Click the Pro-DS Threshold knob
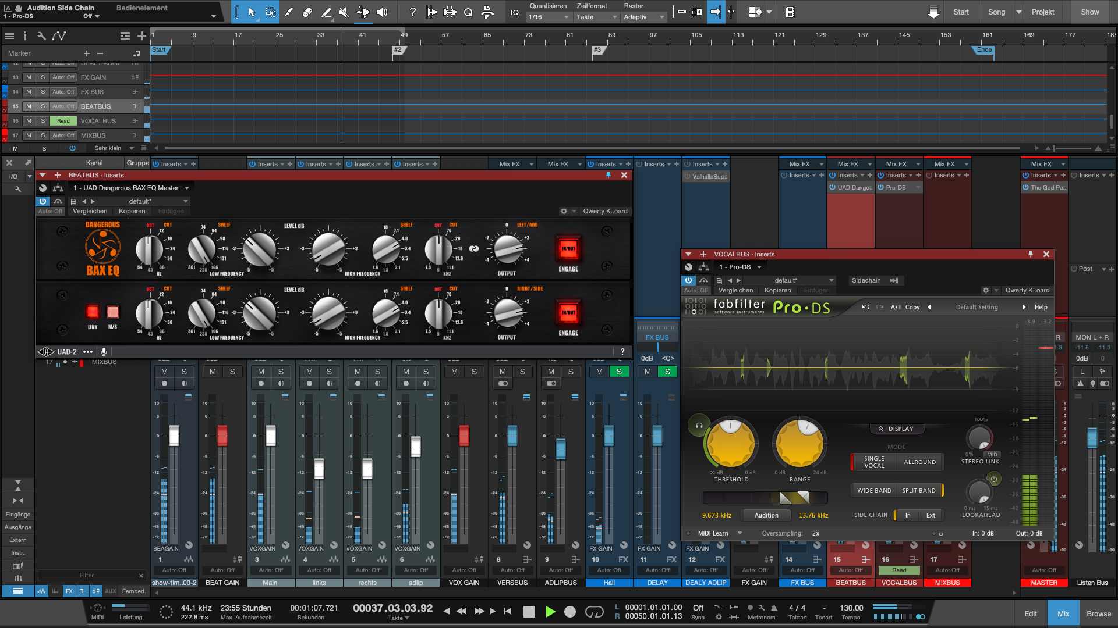Image resolution: width=1118 pixels, height=628 pixels. pyautogui.click(x=730, y=445)
